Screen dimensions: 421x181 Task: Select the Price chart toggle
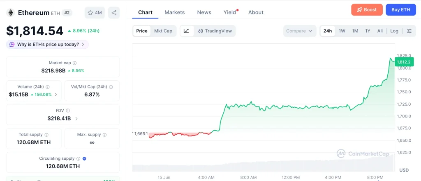coord(142,31)
